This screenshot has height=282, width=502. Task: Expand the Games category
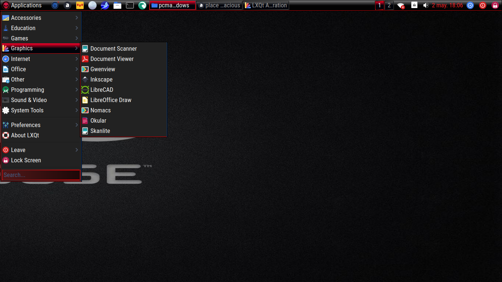41,38
